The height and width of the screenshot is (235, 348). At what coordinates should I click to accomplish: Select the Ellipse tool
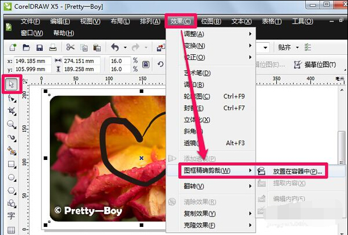(x=12, y=177)
